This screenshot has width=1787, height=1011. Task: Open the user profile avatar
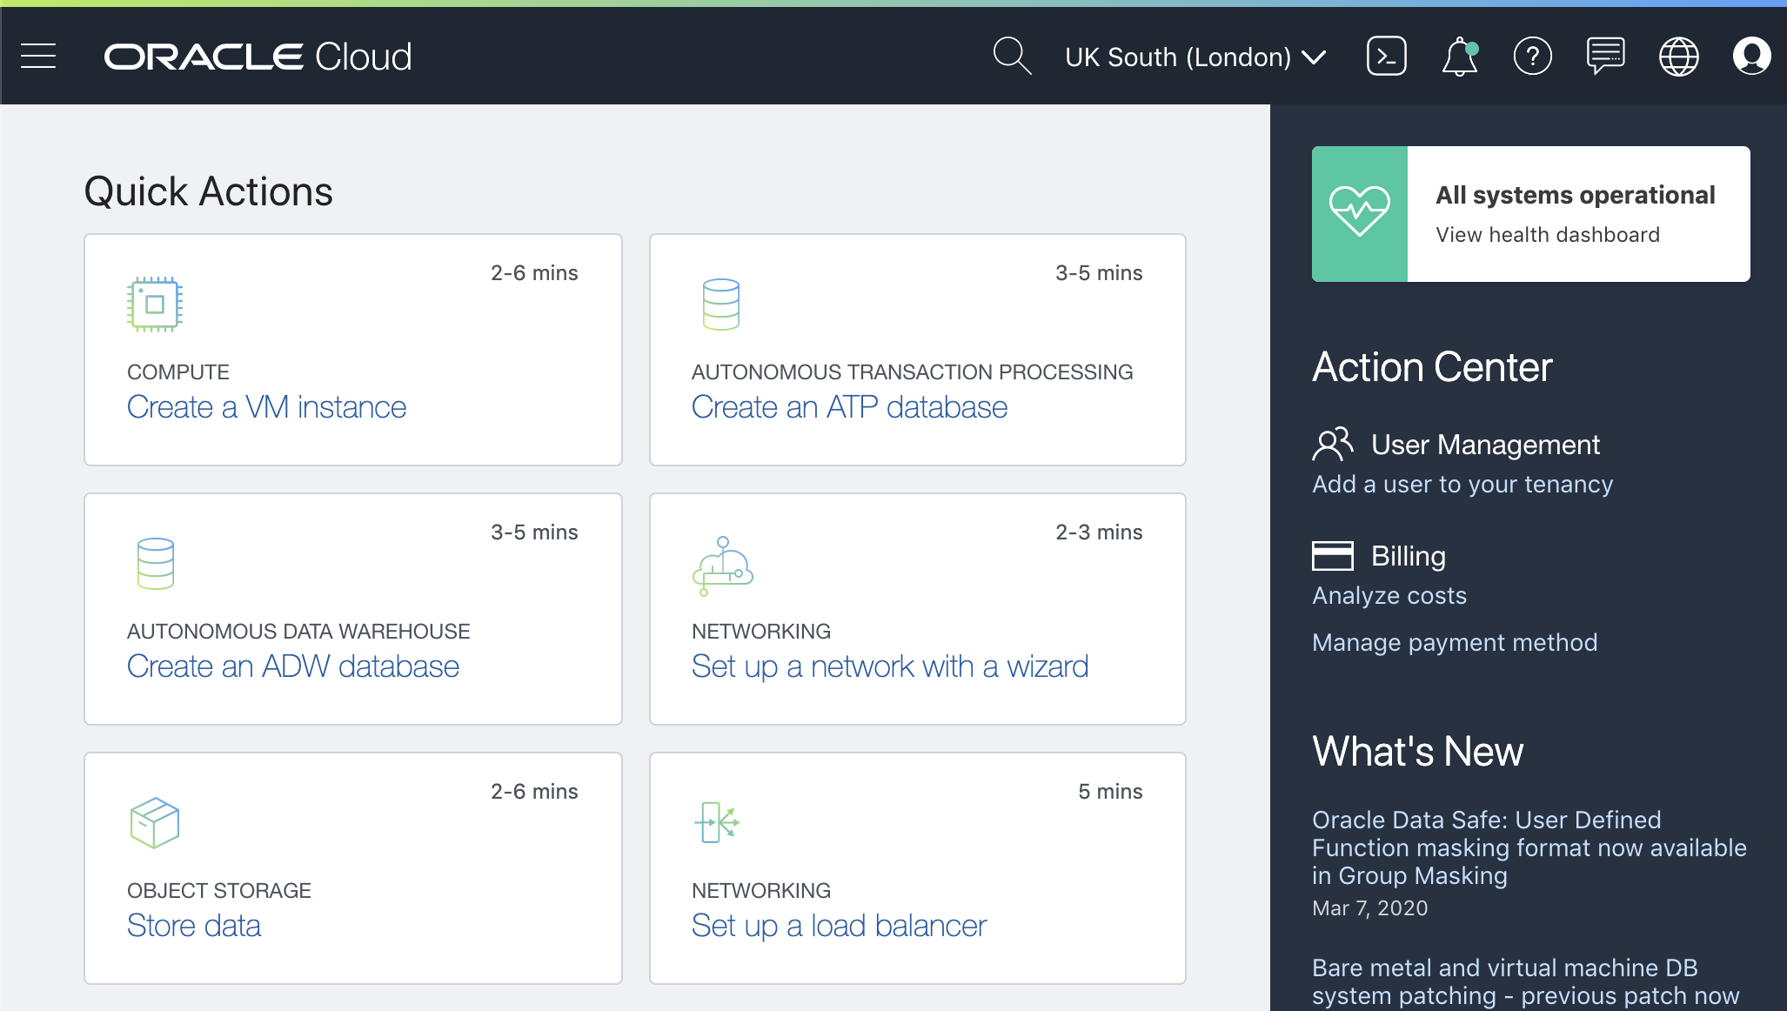[1751, 57]
